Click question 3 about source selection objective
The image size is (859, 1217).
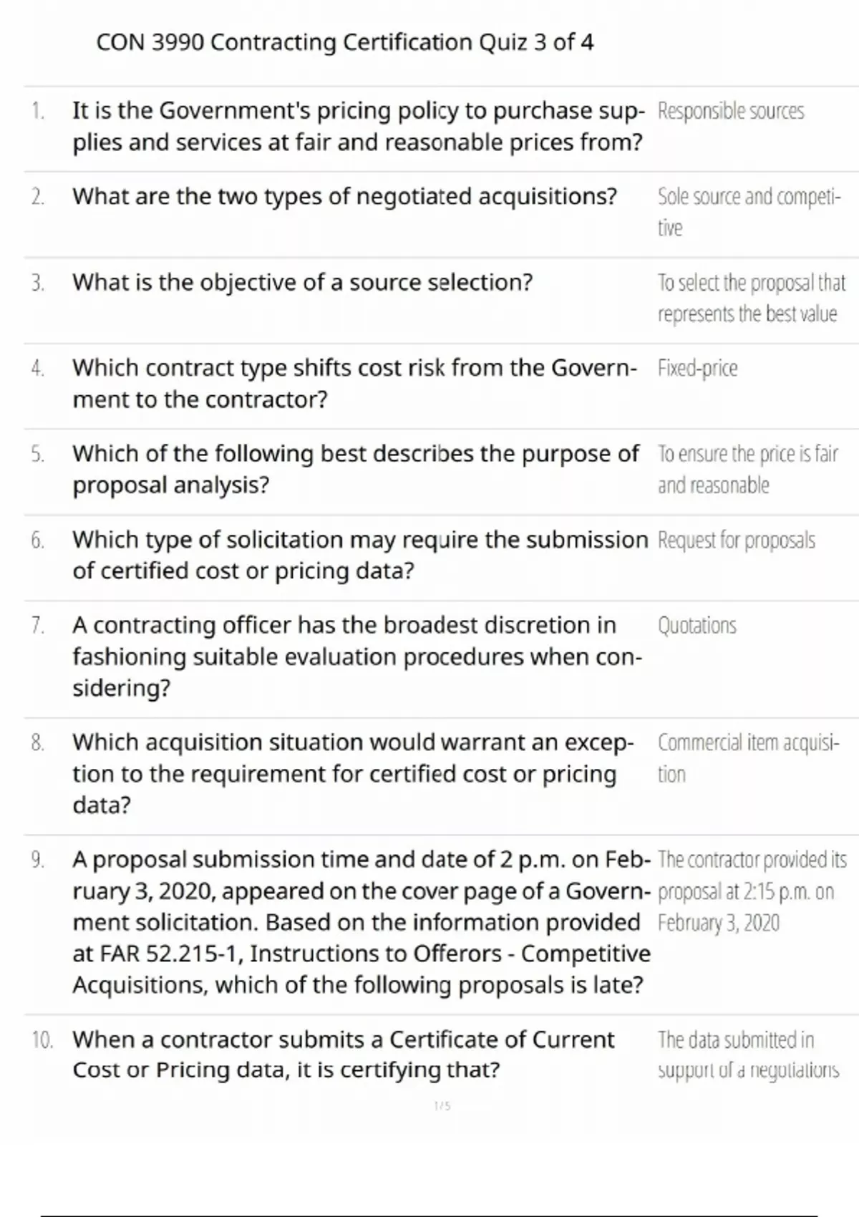[302, 283]
